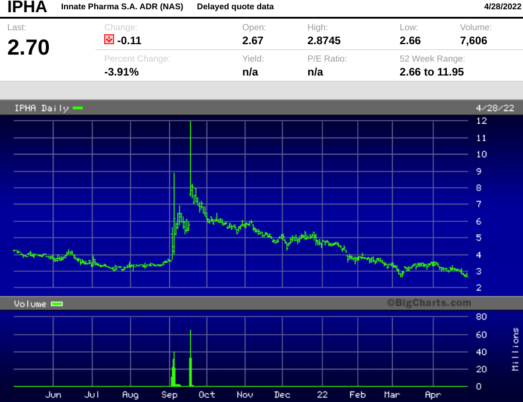Click the 'Jul' x-axis month label

(92, 394)
